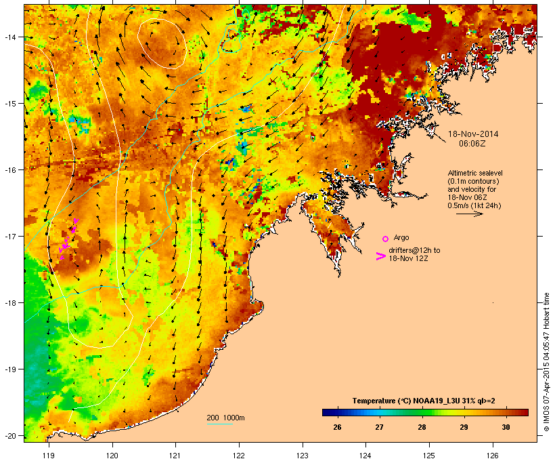Click the dark blue end of temperature colorbar

[x=326, y=412]
